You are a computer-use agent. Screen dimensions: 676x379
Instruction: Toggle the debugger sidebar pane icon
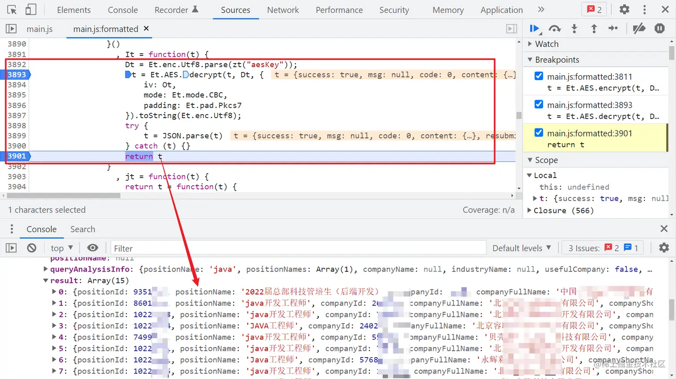[511, 29]
